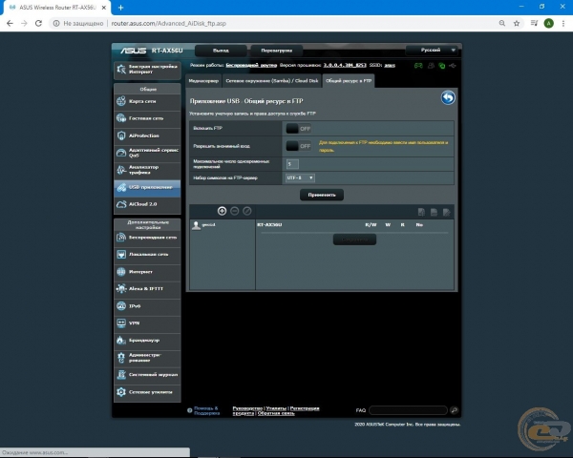The height and width of the screenshot is (458, 573).
Task: Open Русский language dropdown
Action: pos(432,50)
